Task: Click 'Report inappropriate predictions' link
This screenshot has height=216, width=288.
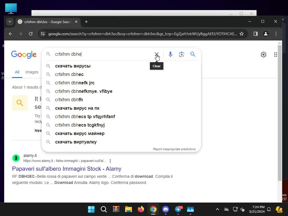Action: coord(174,149)
